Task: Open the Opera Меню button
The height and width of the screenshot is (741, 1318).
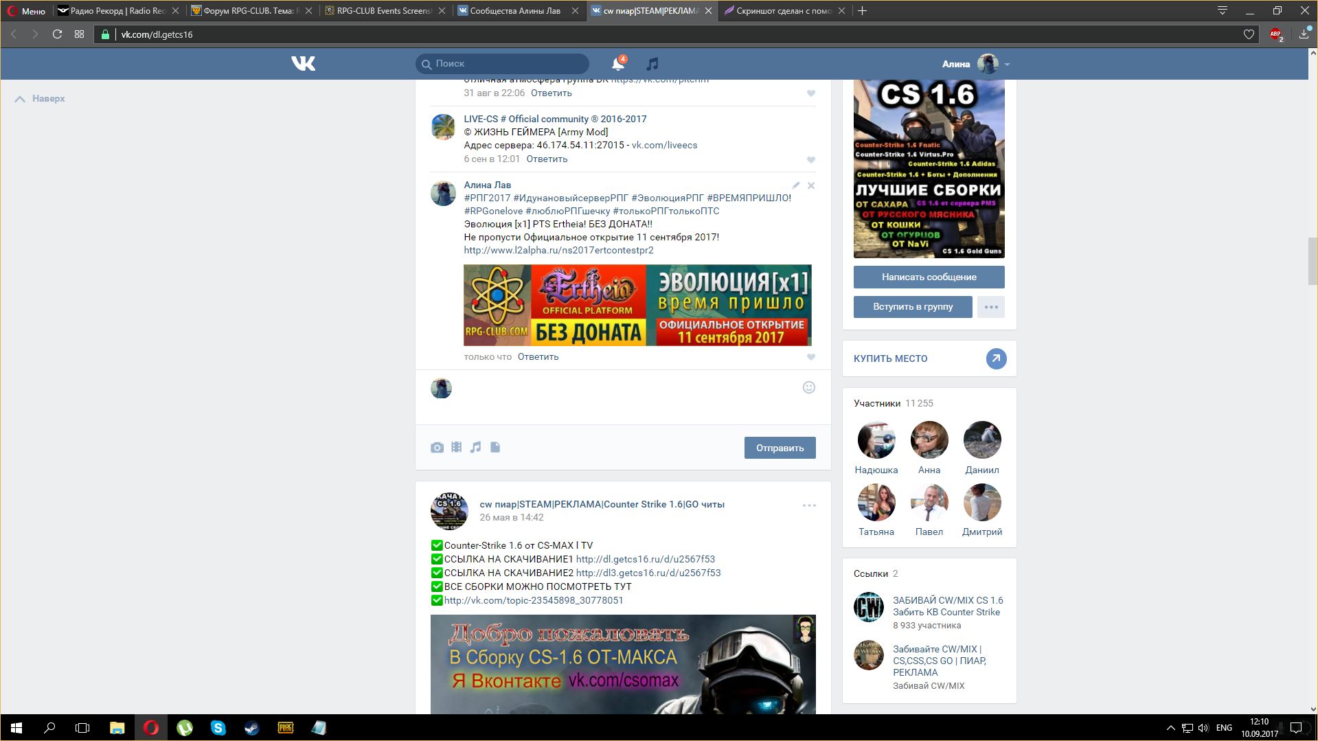Action: [26, 11]
